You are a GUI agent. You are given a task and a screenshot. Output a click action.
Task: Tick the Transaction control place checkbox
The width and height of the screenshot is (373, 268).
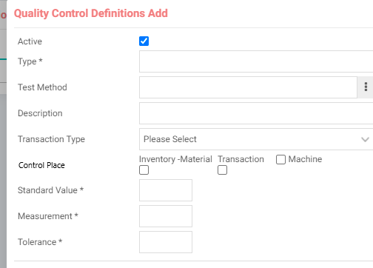222,170
